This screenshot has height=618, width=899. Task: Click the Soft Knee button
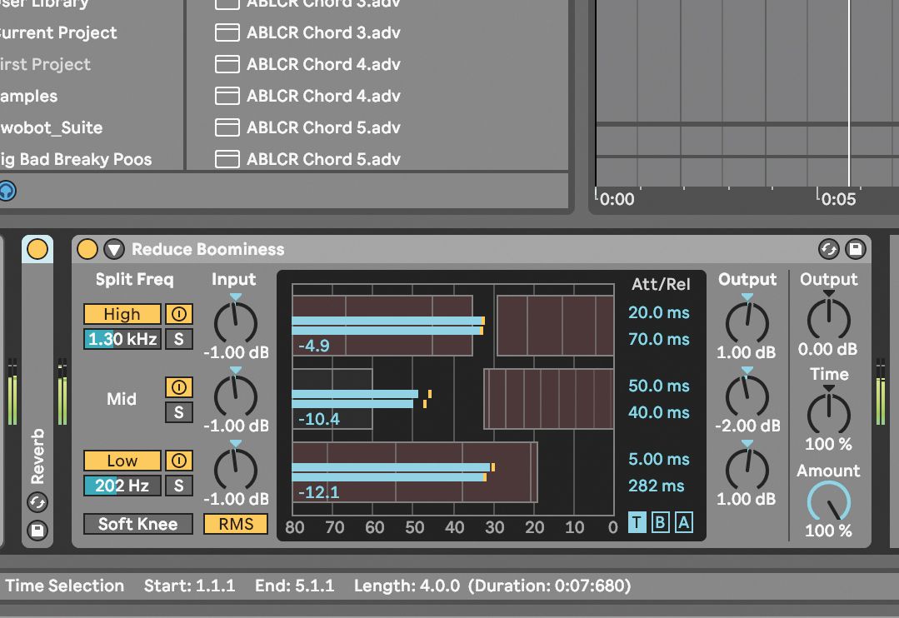click(137, 523)
